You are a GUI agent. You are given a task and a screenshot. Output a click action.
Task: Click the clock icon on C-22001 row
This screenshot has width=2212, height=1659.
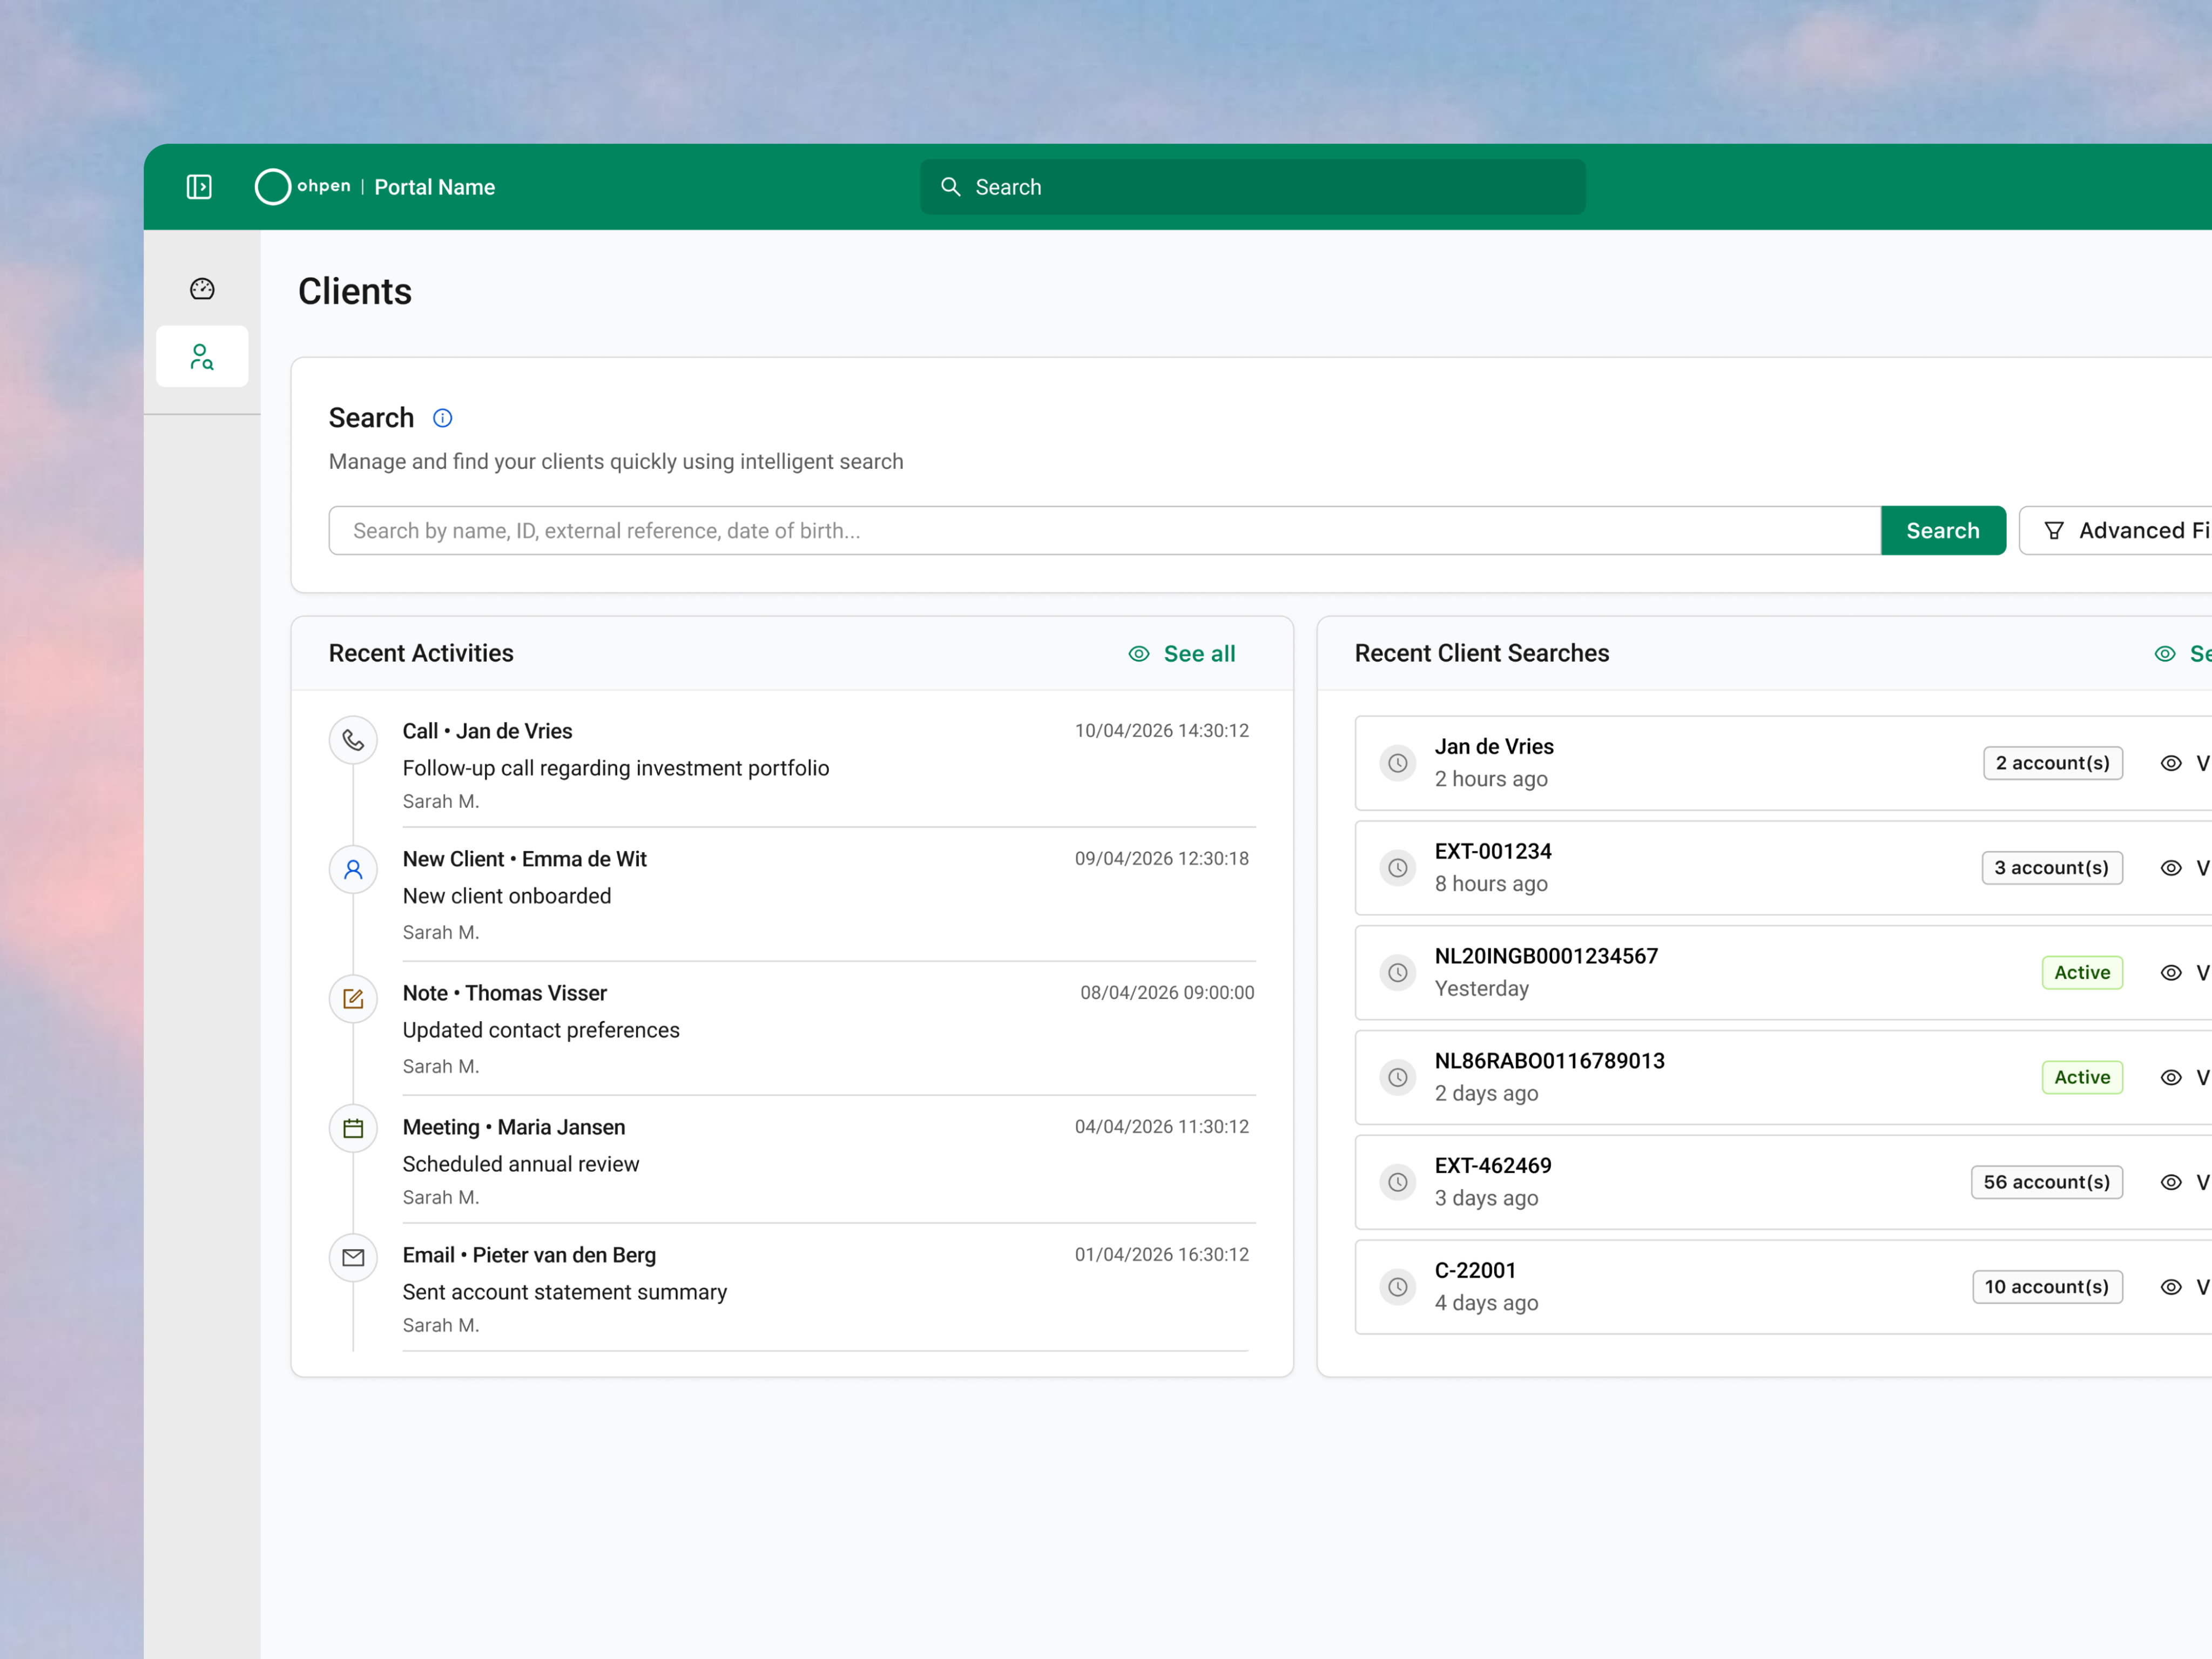[x=1398, y=1287]
